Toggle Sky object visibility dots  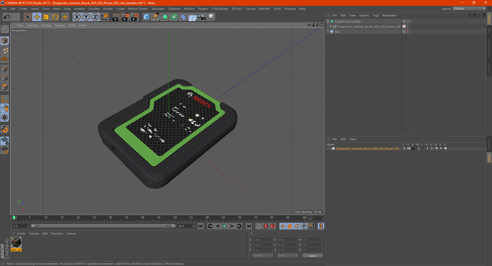click(407, 32)
